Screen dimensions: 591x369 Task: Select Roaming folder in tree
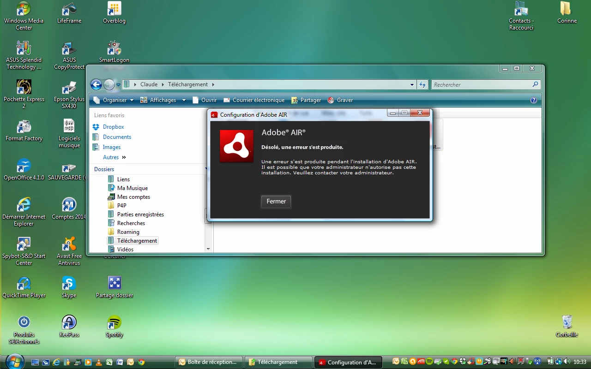pyautogui.click(x=124, y=232)
